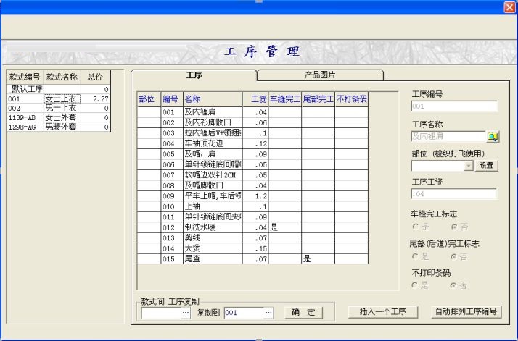Viewport: 518px width, 341px height.
Task: Click the 尾部完工 是 cell in row 015
Action: coord(318,259)
